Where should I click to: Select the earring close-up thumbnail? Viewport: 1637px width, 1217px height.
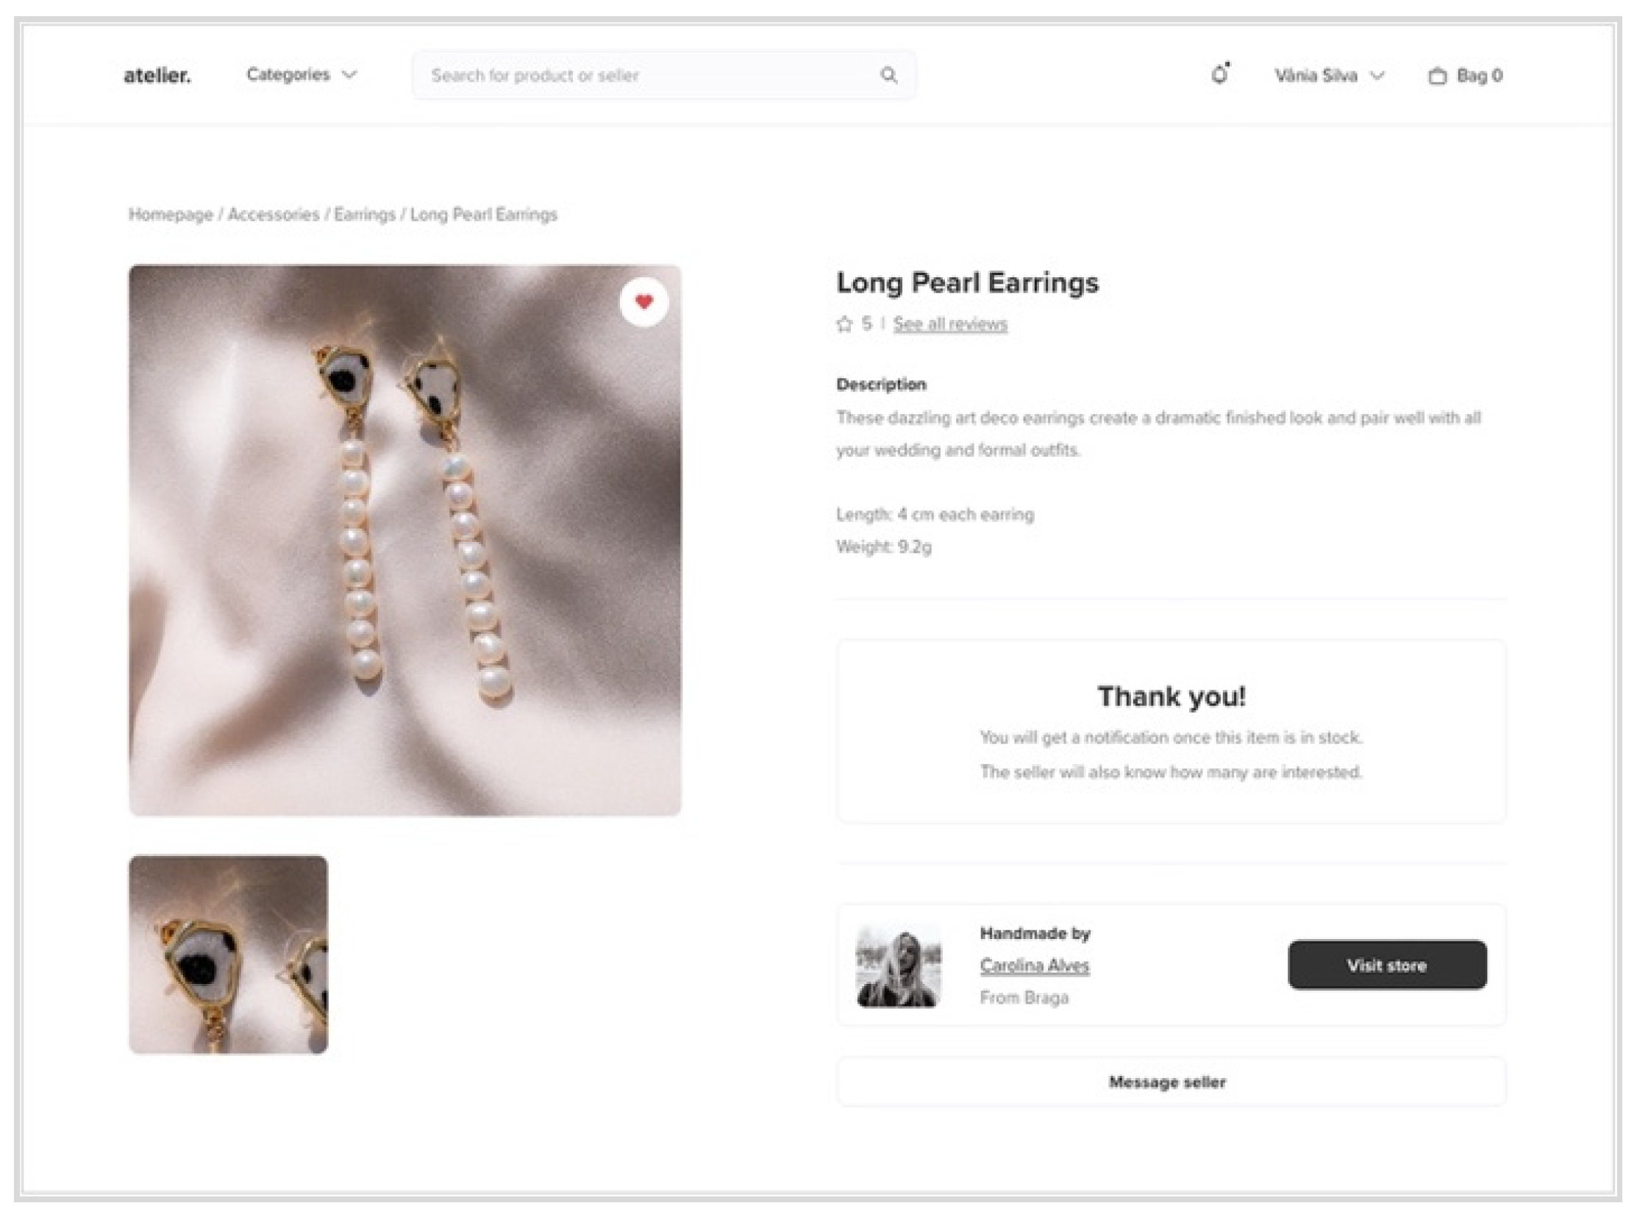[x=229, y=954]
